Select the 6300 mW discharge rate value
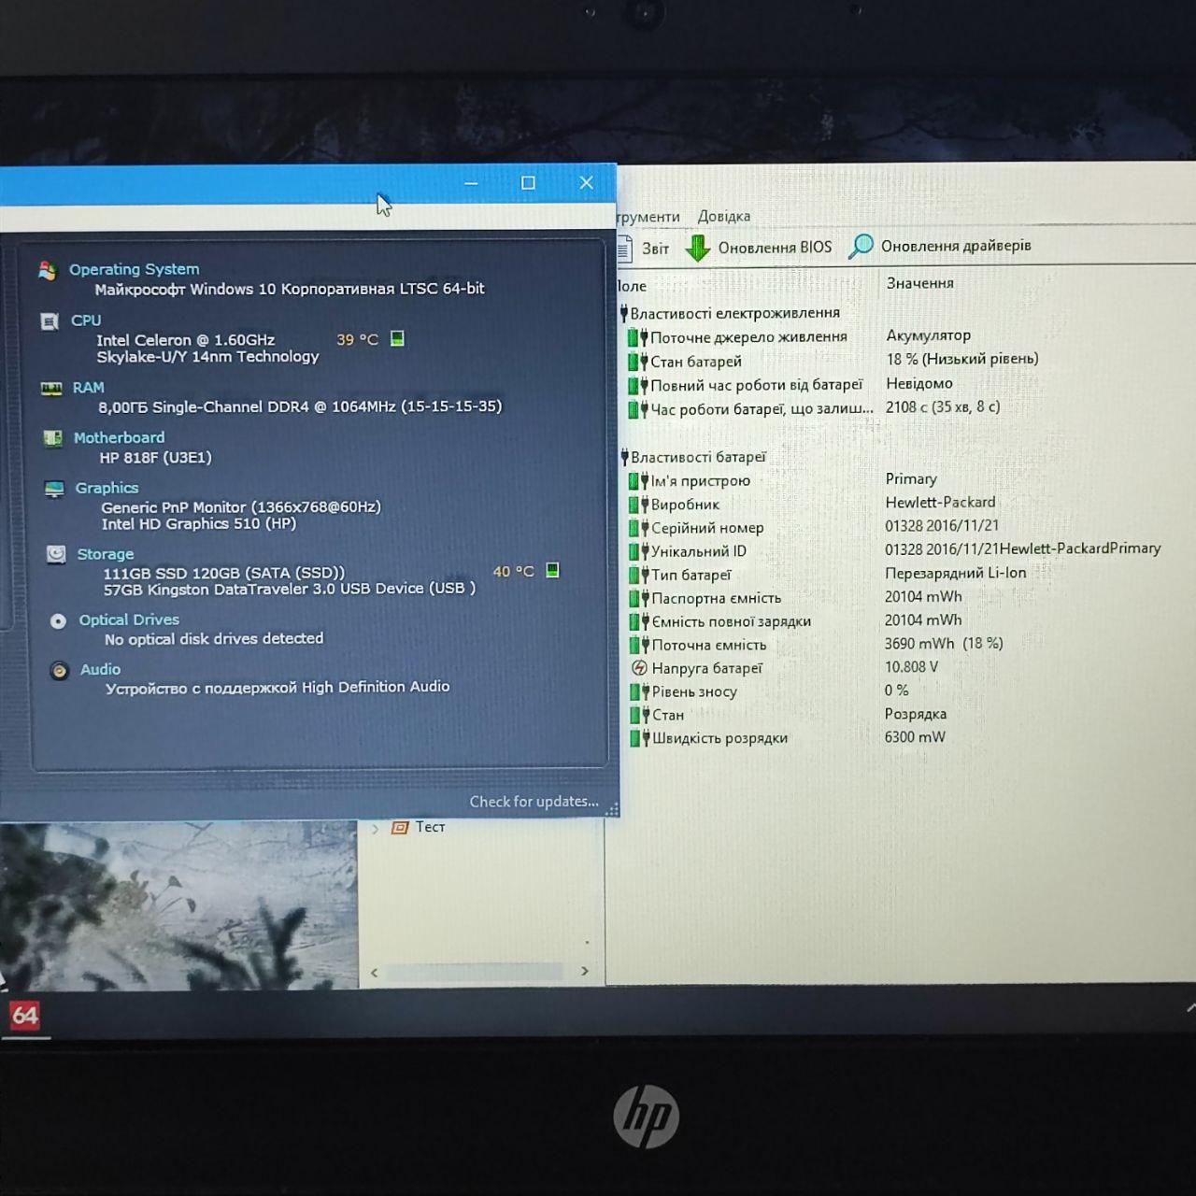This screenshot has height=1196, width=1196. pos(915,737)
